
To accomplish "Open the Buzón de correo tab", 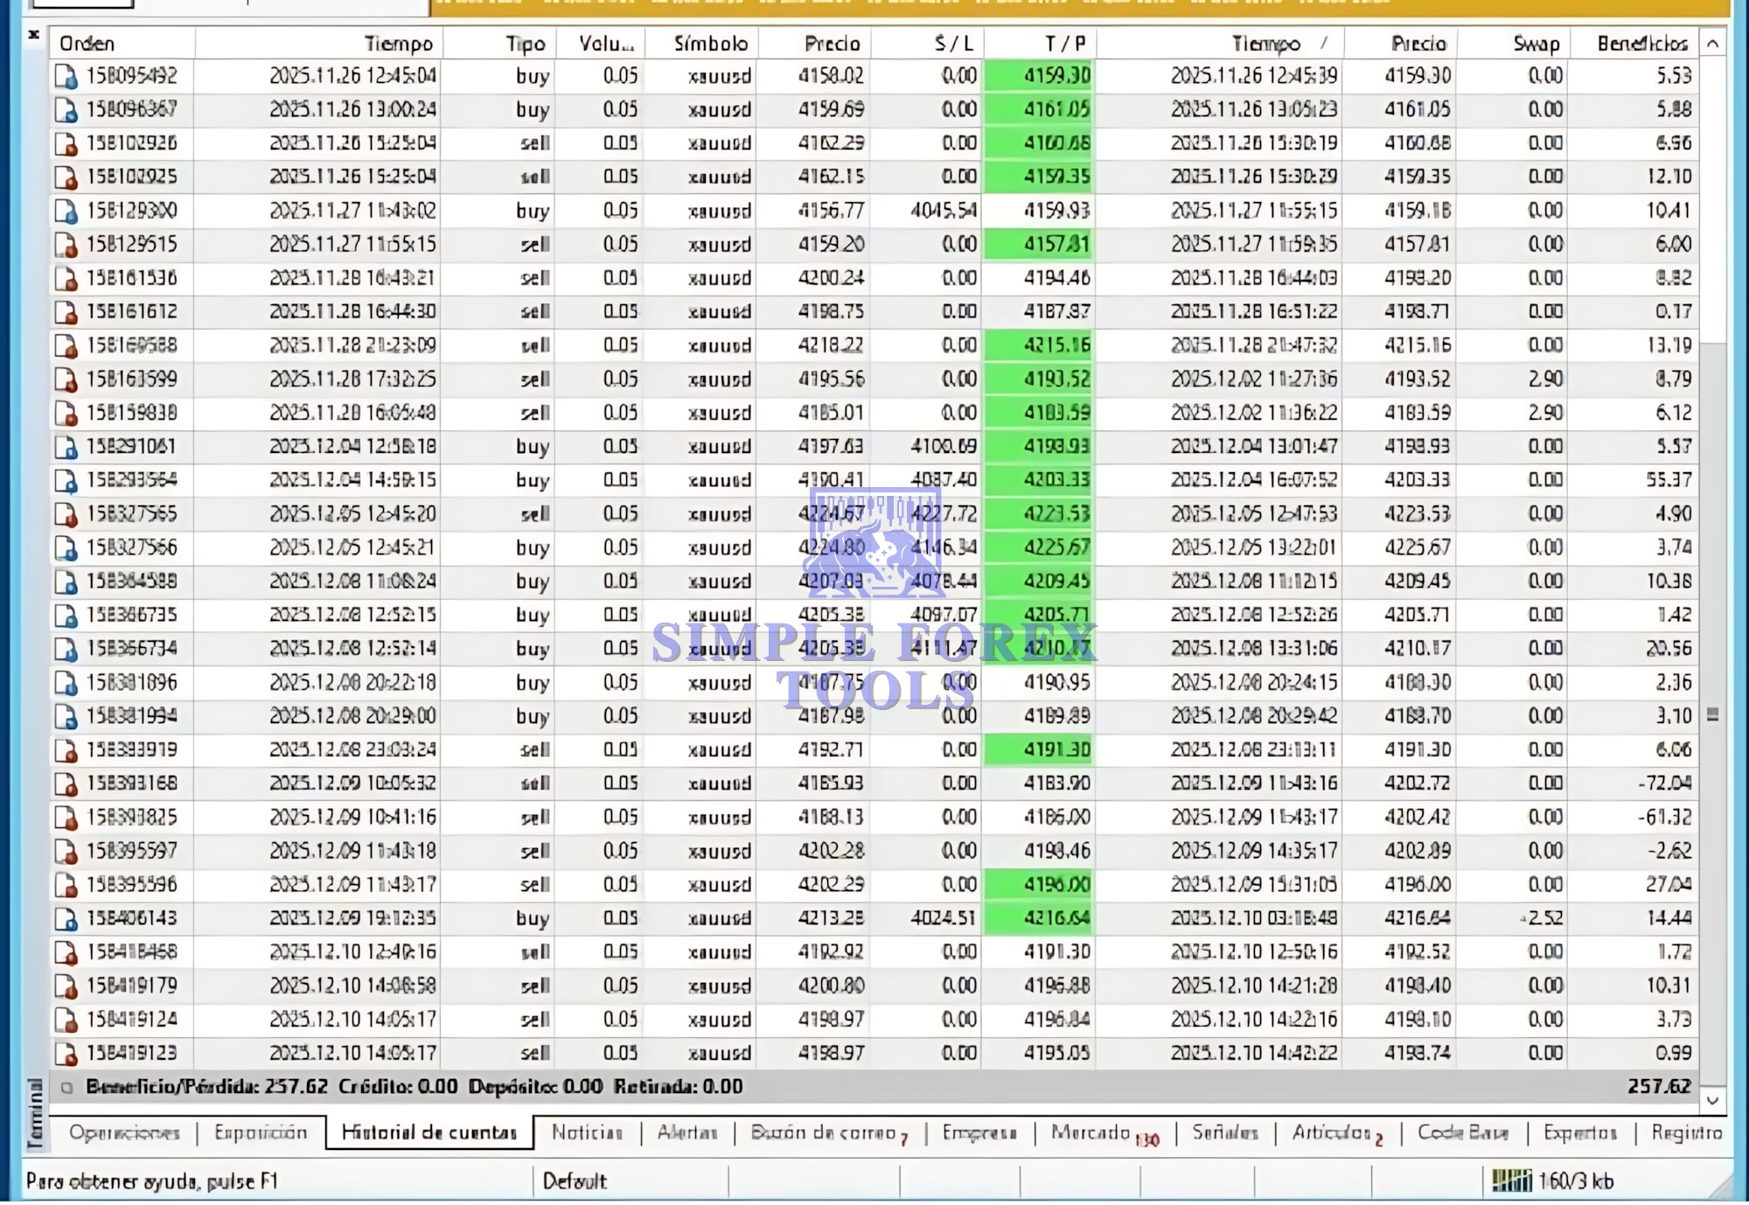I will coord(824,1133).
